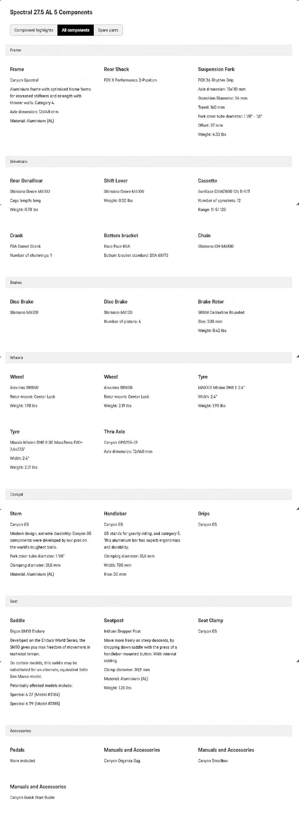Switch to the Component highlights tab
This screenshot has height=816, width=299.
pos(34,30)
